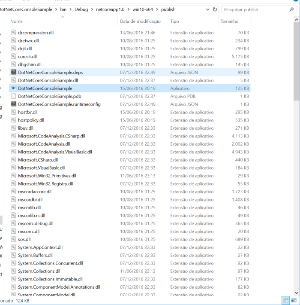Select the Microsoft.CodeAnalysis.VisualBasic.dll file name
Screen dimensions: 300x305
point(55,152)
